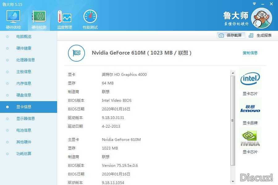Minimize the 鲁大师 window
Screen dimensions: 278x185
click(x=263, y=4)
